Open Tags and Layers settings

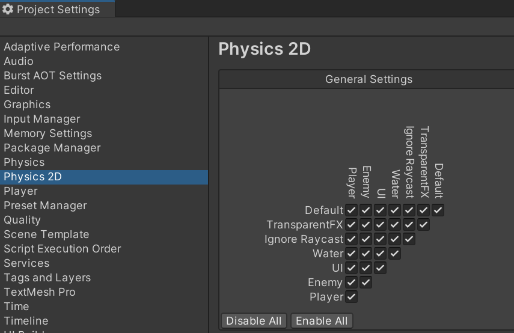[47, 278]
